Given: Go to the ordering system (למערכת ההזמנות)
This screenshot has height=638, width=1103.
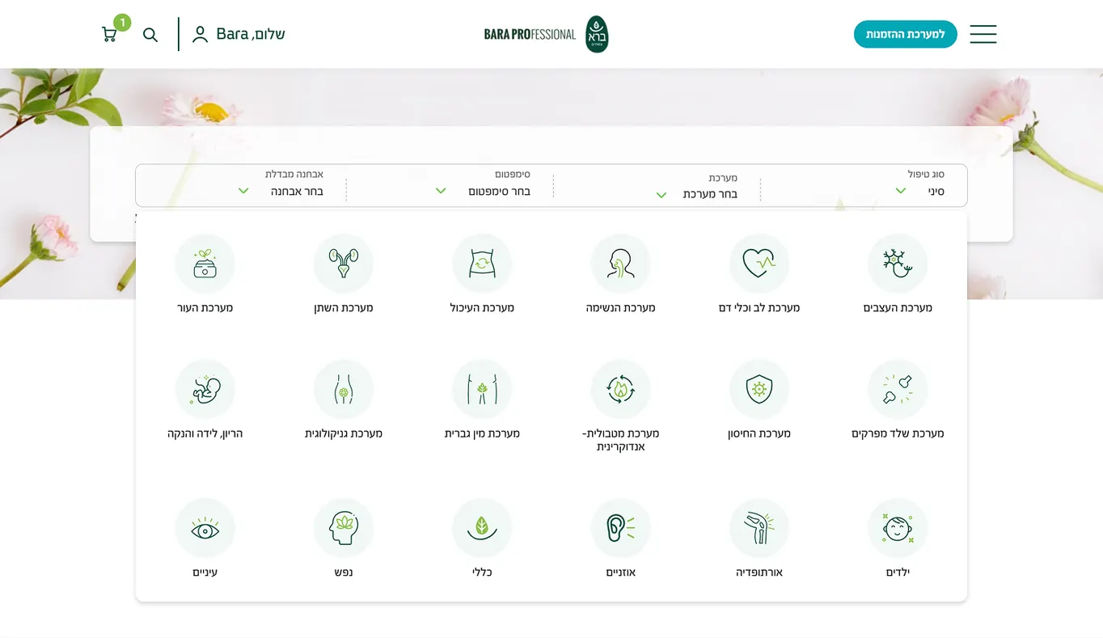Looking at the screenshot, I should pos(906,34).
